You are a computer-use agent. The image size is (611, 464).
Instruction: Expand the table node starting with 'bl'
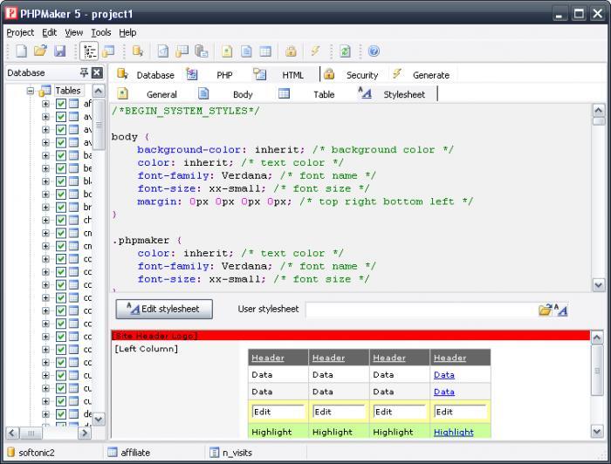(x=45, y=181)
